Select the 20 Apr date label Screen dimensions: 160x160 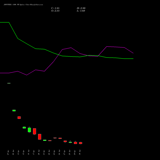[39, 152]
